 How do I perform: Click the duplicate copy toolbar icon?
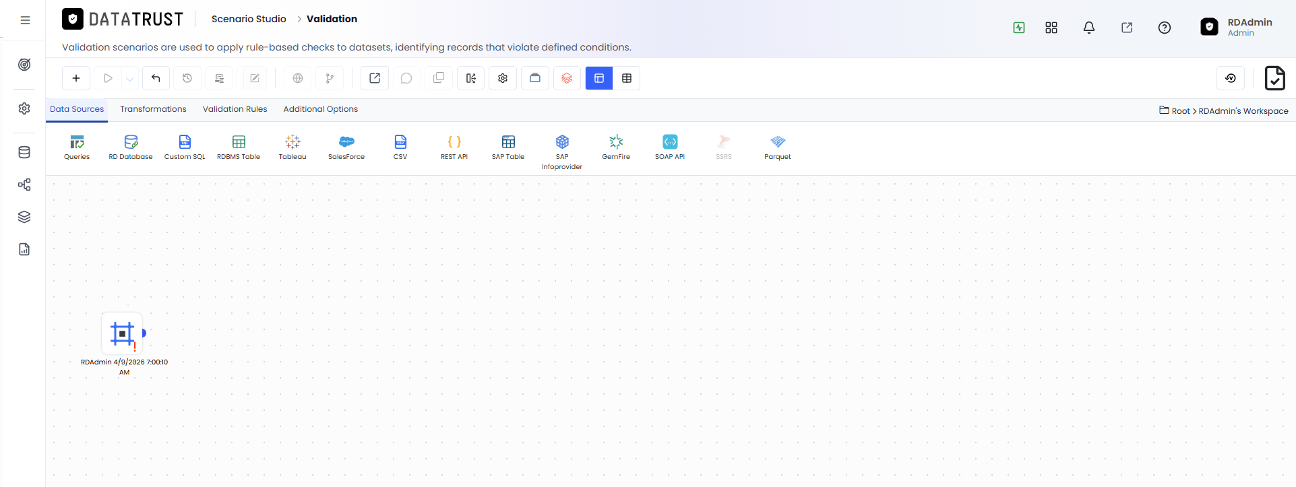pos(439,78)
